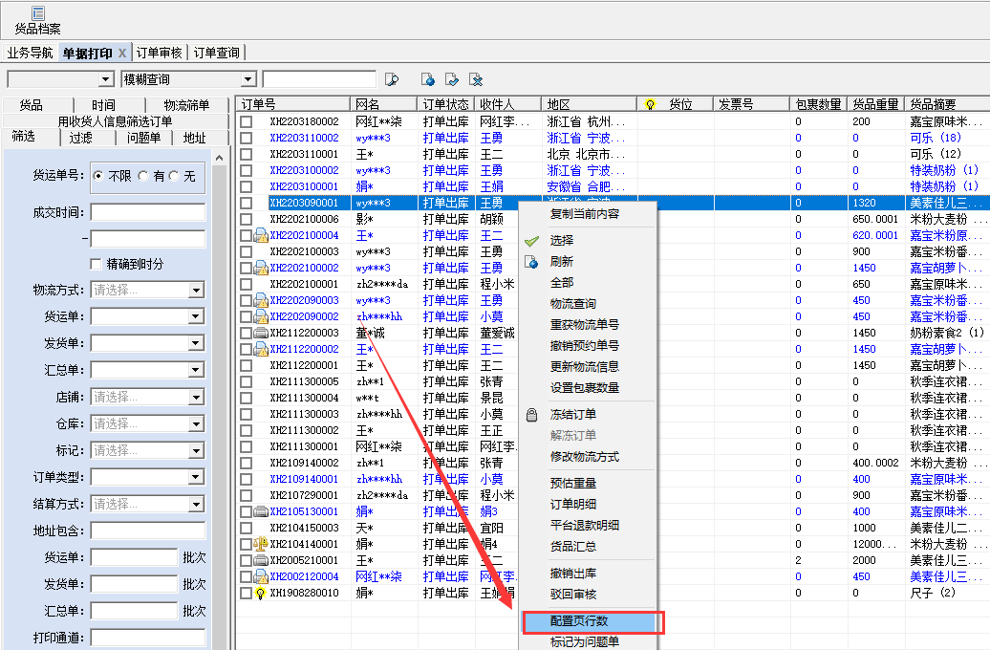Select the 有 radio button for 货运单号
This screenshot has width=990, height=650.
pos(143,176)
